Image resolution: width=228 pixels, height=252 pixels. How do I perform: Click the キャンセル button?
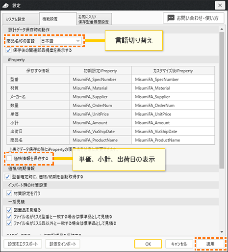[x=179, y=244]
